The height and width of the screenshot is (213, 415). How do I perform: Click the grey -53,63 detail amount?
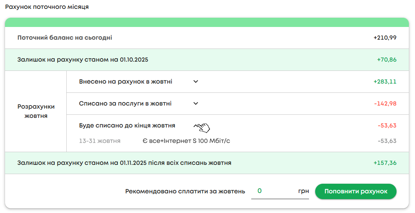point(387,141)
